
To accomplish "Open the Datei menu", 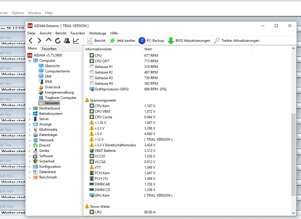I will (x=32, y=33).
